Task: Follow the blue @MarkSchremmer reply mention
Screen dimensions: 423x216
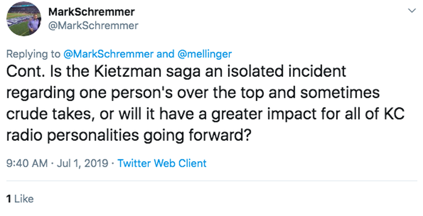Action: click(x=108, y=54)
